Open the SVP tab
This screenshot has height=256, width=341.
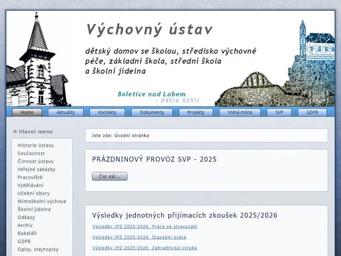pyautogui.click(x=279, y=113)
